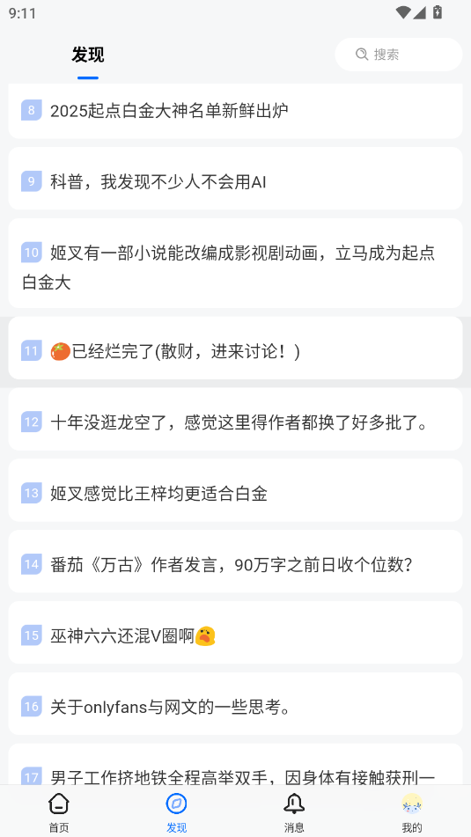
Task: Open topic 关于onlyfans与网文的一些思考
Action: pyautogui.click(x=236, y=708)
